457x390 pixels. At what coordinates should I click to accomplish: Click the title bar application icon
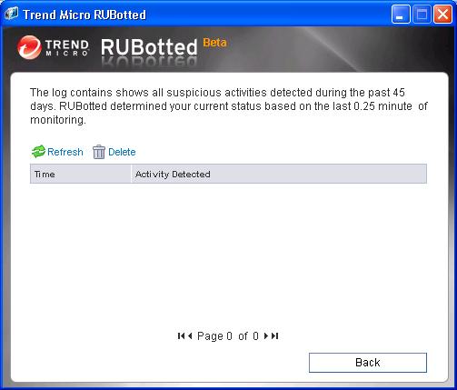click(x=11, y=14)
